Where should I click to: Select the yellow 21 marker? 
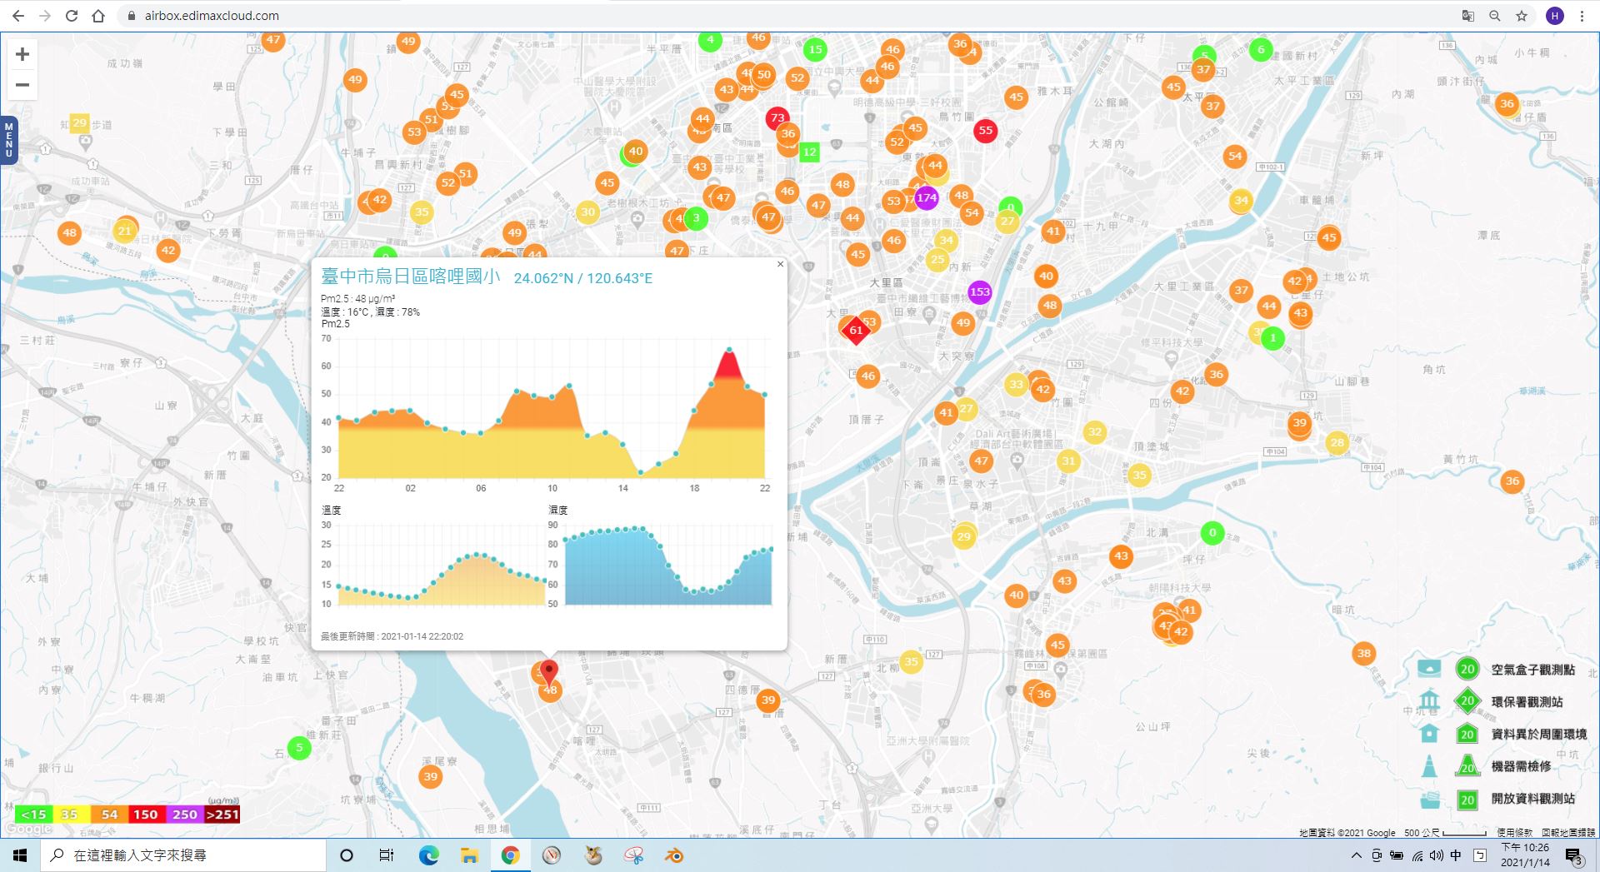(x=125, y=232)
